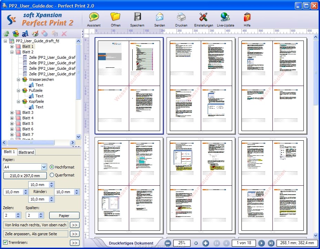320x249 pixels.
Task: Expand the Blatt 5 tree node
Action: [x=12, y=123]
